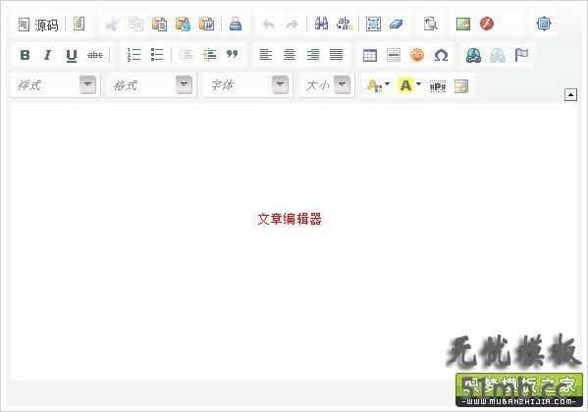The width and height of the screenshot is (588, 412).
Task: Open the 大小 size dropdown
Action: click(x=326, y=85)
